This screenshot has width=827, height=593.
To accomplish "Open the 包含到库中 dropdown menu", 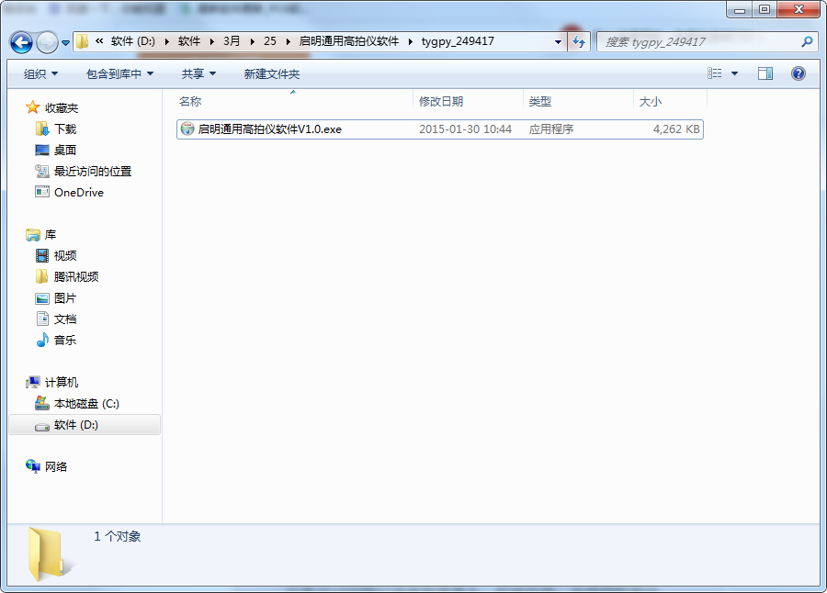I will pyautogui.click(x=119, y=73).
